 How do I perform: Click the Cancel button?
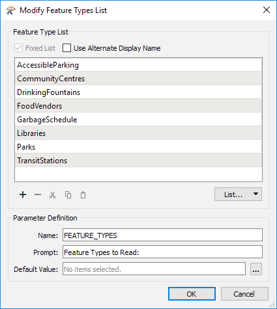[244, 294]
